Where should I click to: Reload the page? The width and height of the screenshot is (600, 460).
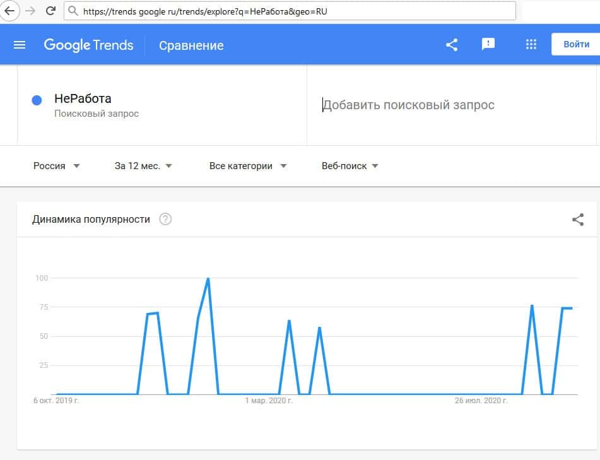(x=50, y=10)
